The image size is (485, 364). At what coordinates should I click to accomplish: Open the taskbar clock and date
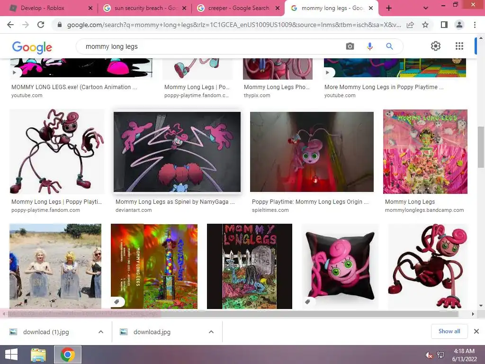(x=464, y=355)
